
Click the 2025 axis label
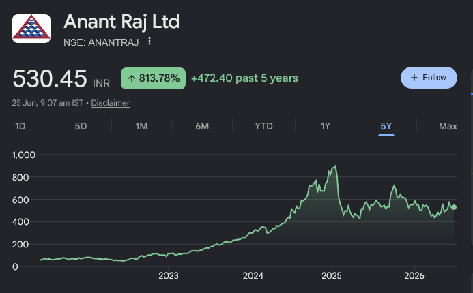[x=332, y=275]
